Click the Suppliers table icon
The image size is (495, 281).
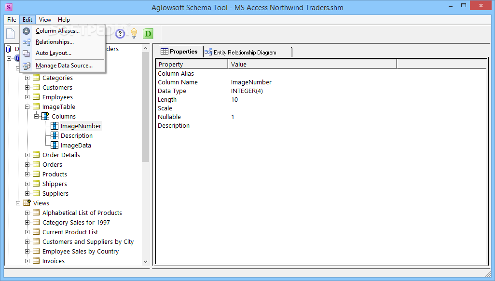click(37, 193)
